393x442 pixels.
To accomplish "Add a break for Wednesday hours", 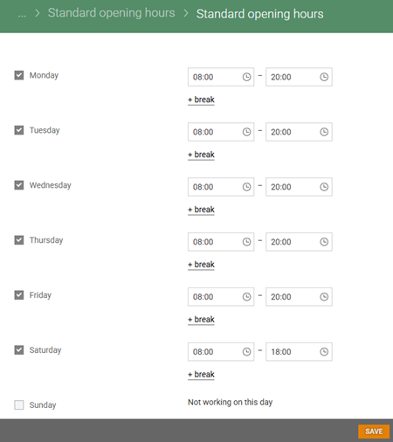I will (201, 210).
